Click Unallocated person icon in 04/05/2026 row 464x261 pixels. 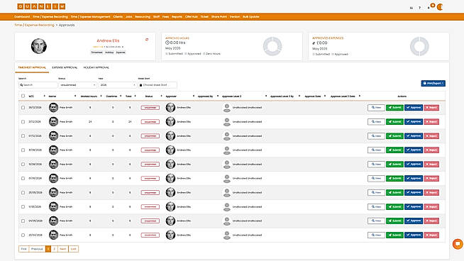pos(226,221)
